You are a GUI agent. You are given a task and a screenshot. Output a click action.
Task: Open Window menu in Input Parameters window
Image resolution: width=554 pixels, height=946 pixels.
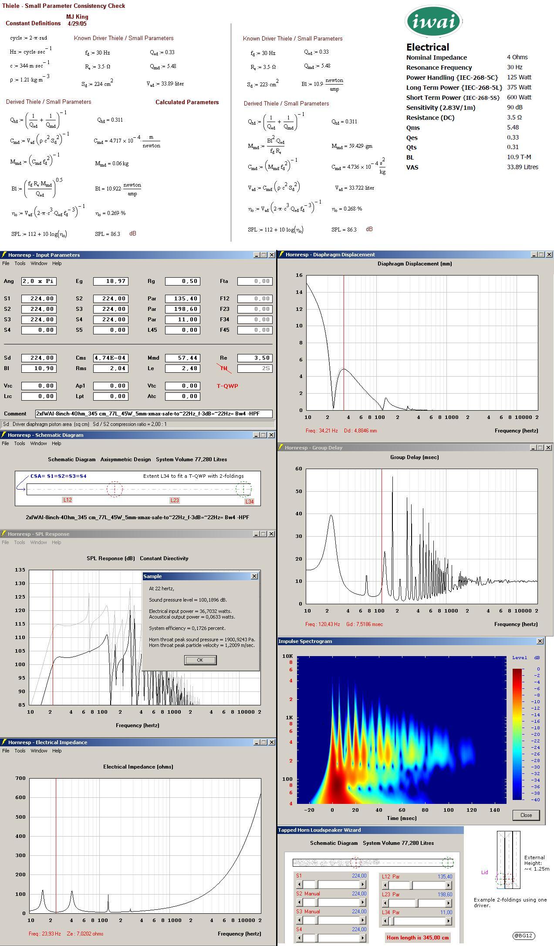39,263
